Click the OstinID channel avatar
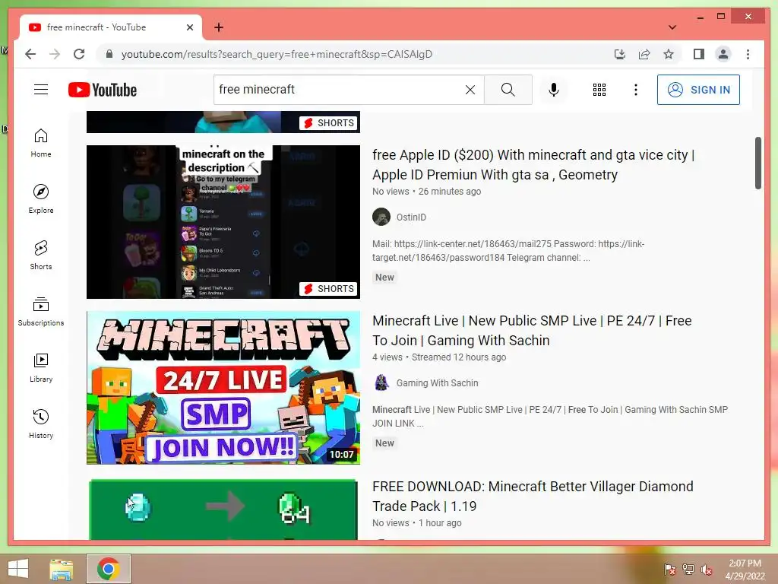This screenshot has width=778, height=584. [381, 217]
